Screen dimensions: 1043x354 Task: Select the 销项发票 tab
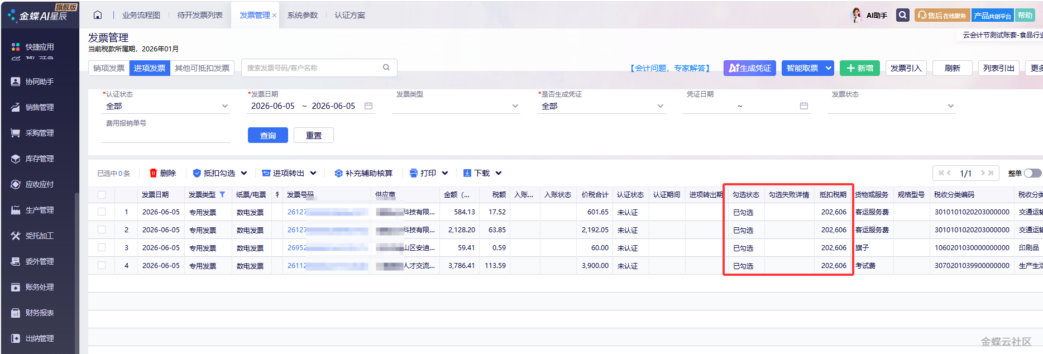pyautogui.click(x=109, y=68)
